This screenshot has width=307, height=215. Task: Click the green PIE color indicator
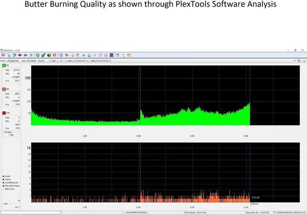click(4, 66)
